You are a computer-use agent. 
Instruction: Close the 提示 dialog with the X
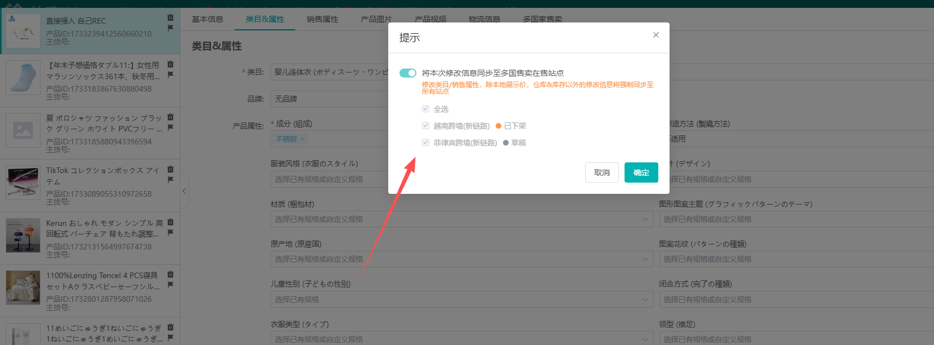coord(655,35)
